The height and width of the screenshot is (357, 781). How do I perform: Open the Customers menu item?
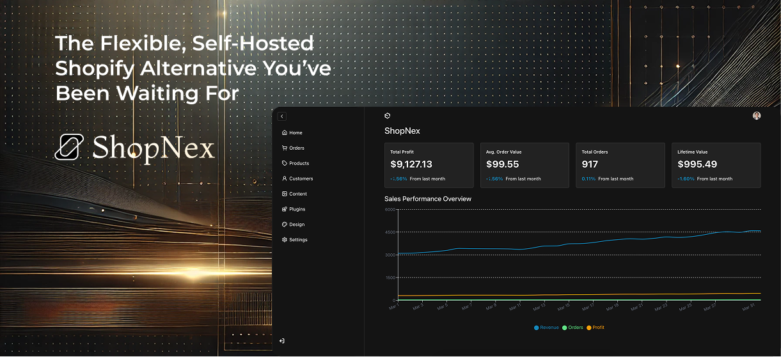click(301, 178)
